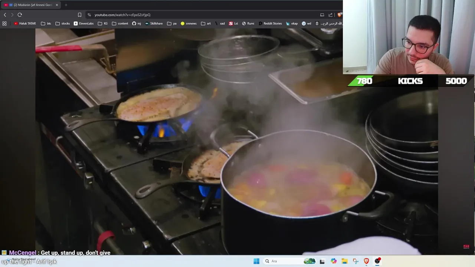
Task: Go back to the previous page
Action: (x=5, y=15)
